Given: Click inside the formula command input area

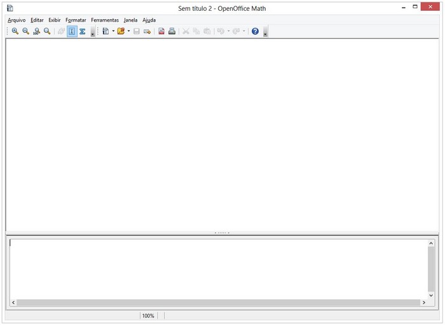Looking at the screenshot, I should [219, 269].
